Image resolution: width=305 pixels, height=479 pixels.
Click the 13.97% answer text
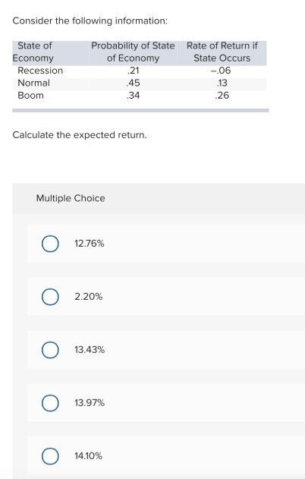pos(90,403)
